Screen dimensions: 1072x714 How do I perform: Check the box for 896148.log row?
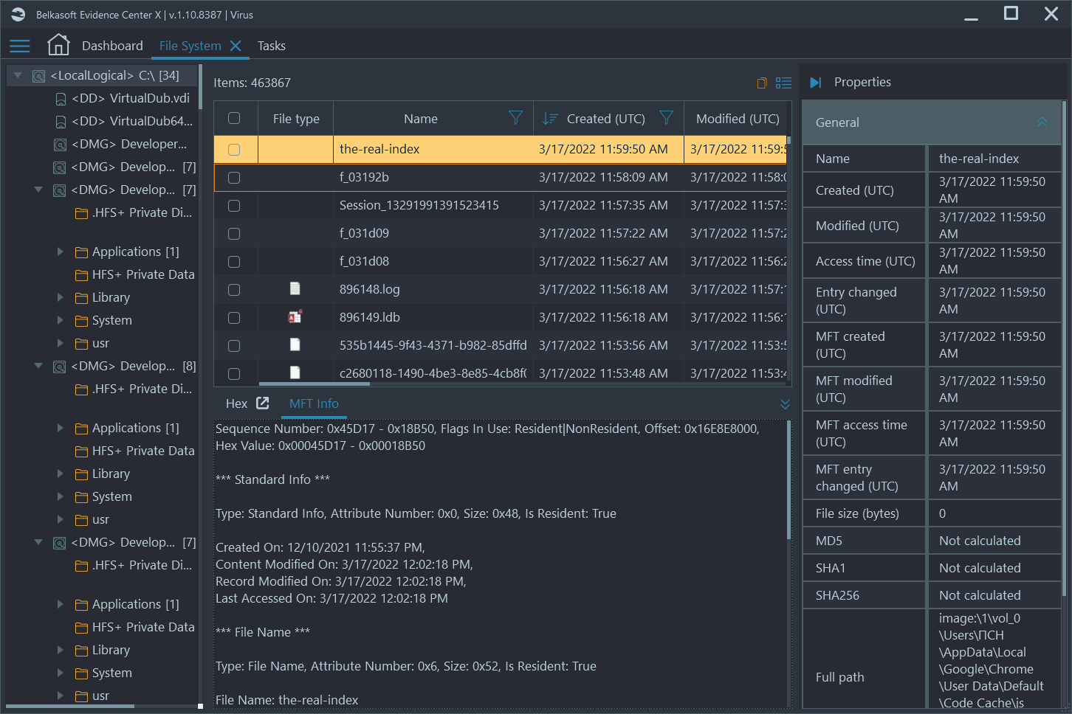coord(234,290)
